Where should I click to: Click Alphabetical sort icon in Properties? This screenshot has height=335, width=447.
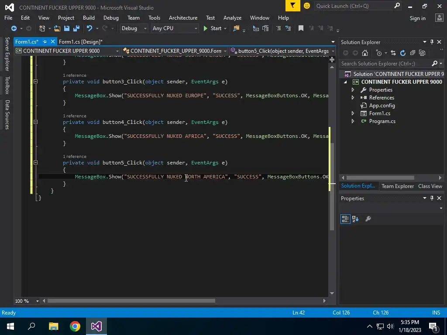pyautogui.click(x=355, y=219)
